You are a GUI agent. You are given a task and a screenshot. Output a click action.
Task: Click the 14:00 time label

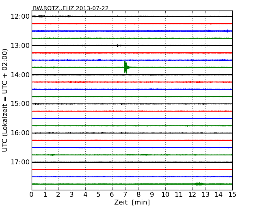pyautogui.click(x=20, y=75)
